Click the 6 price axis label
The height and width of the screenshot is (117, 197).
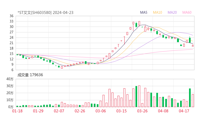tap(12, 70)
